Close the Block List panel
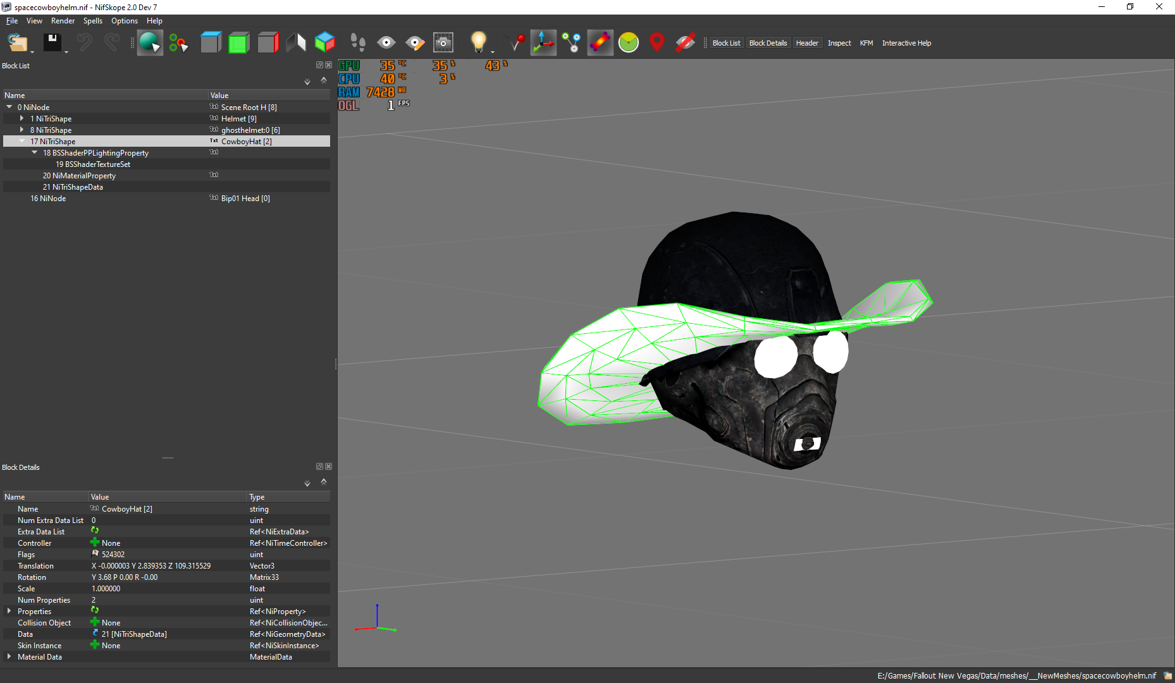Viewport: 1175px width, 683px height. pos(328,65)
